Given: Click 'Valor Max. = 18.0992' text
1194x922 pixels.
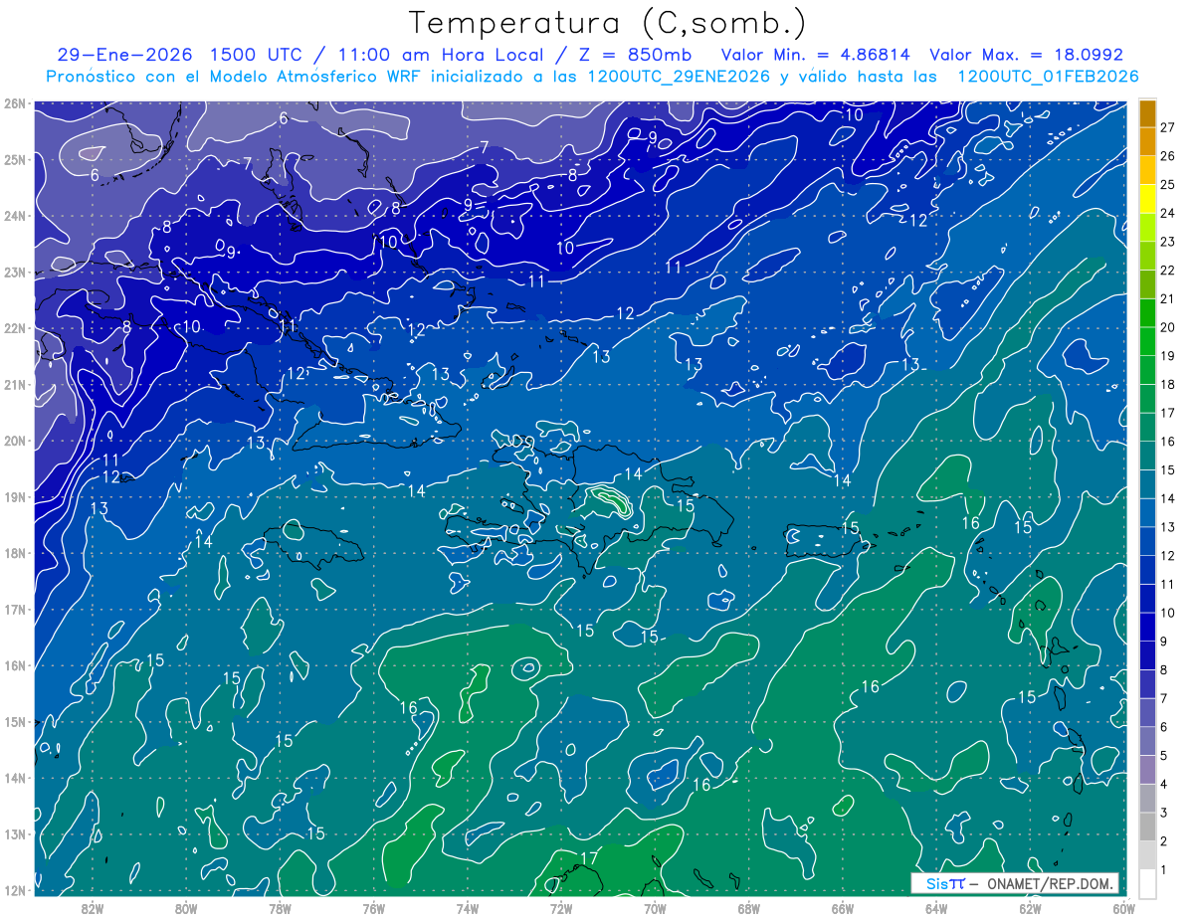Looking at the screenshot, I should [x=1027, y=55].
